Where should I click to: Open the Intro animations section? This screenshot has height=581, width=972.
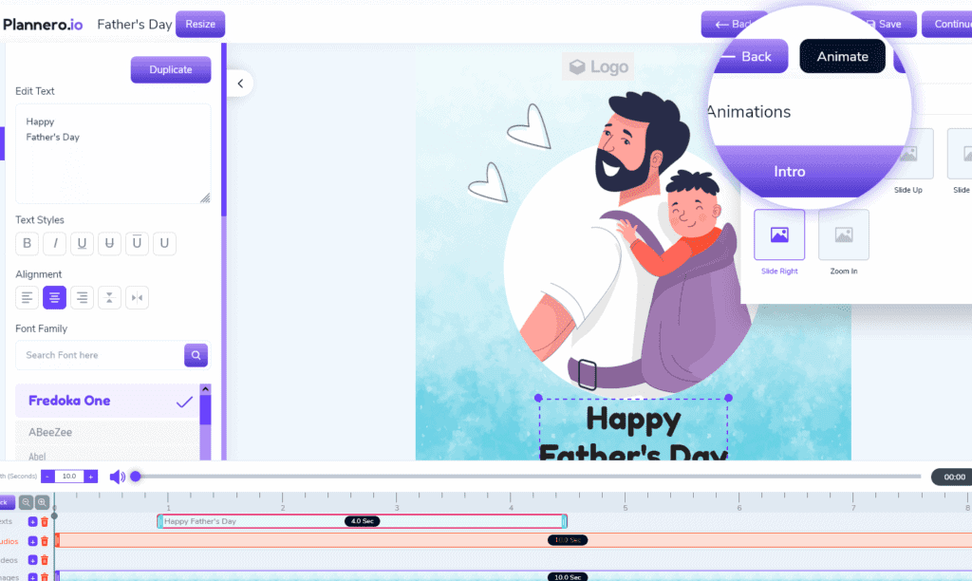790,172
